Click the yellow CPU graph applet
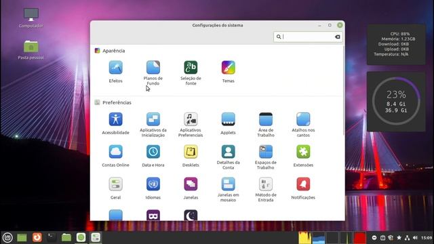 click(304, 238)
